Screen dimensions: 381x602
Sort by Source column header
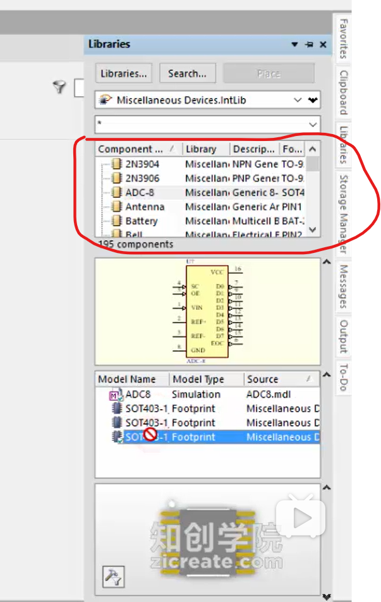282,379
